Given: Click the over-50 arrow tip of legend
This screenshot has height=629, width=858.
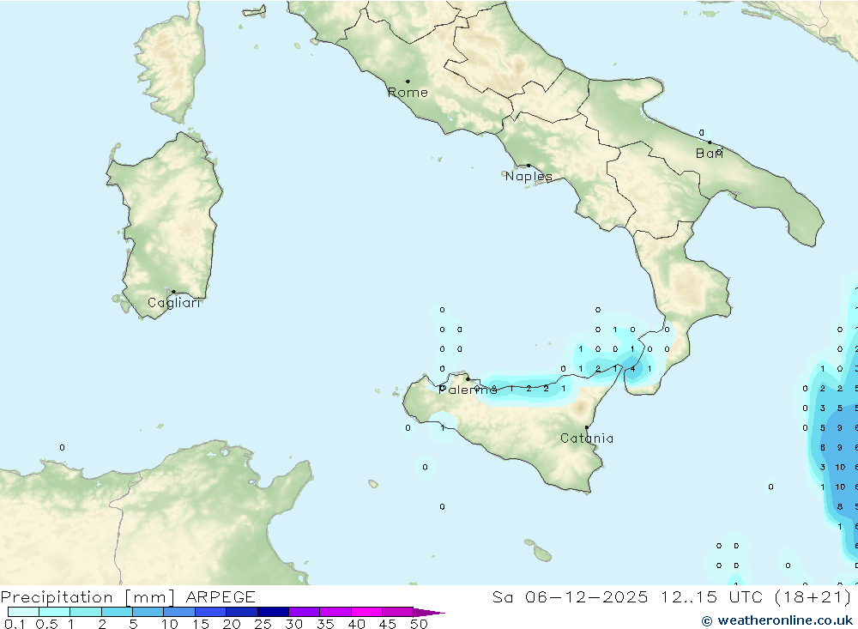Looking at the screenshot, I should click(x=430, y=613).
